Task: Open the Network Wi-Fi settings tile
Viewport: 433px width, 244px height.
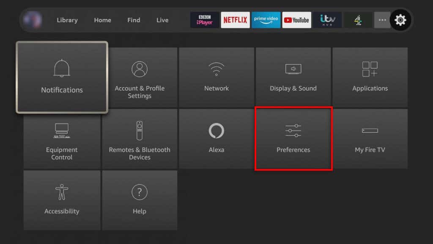Action: coord(216,77)
